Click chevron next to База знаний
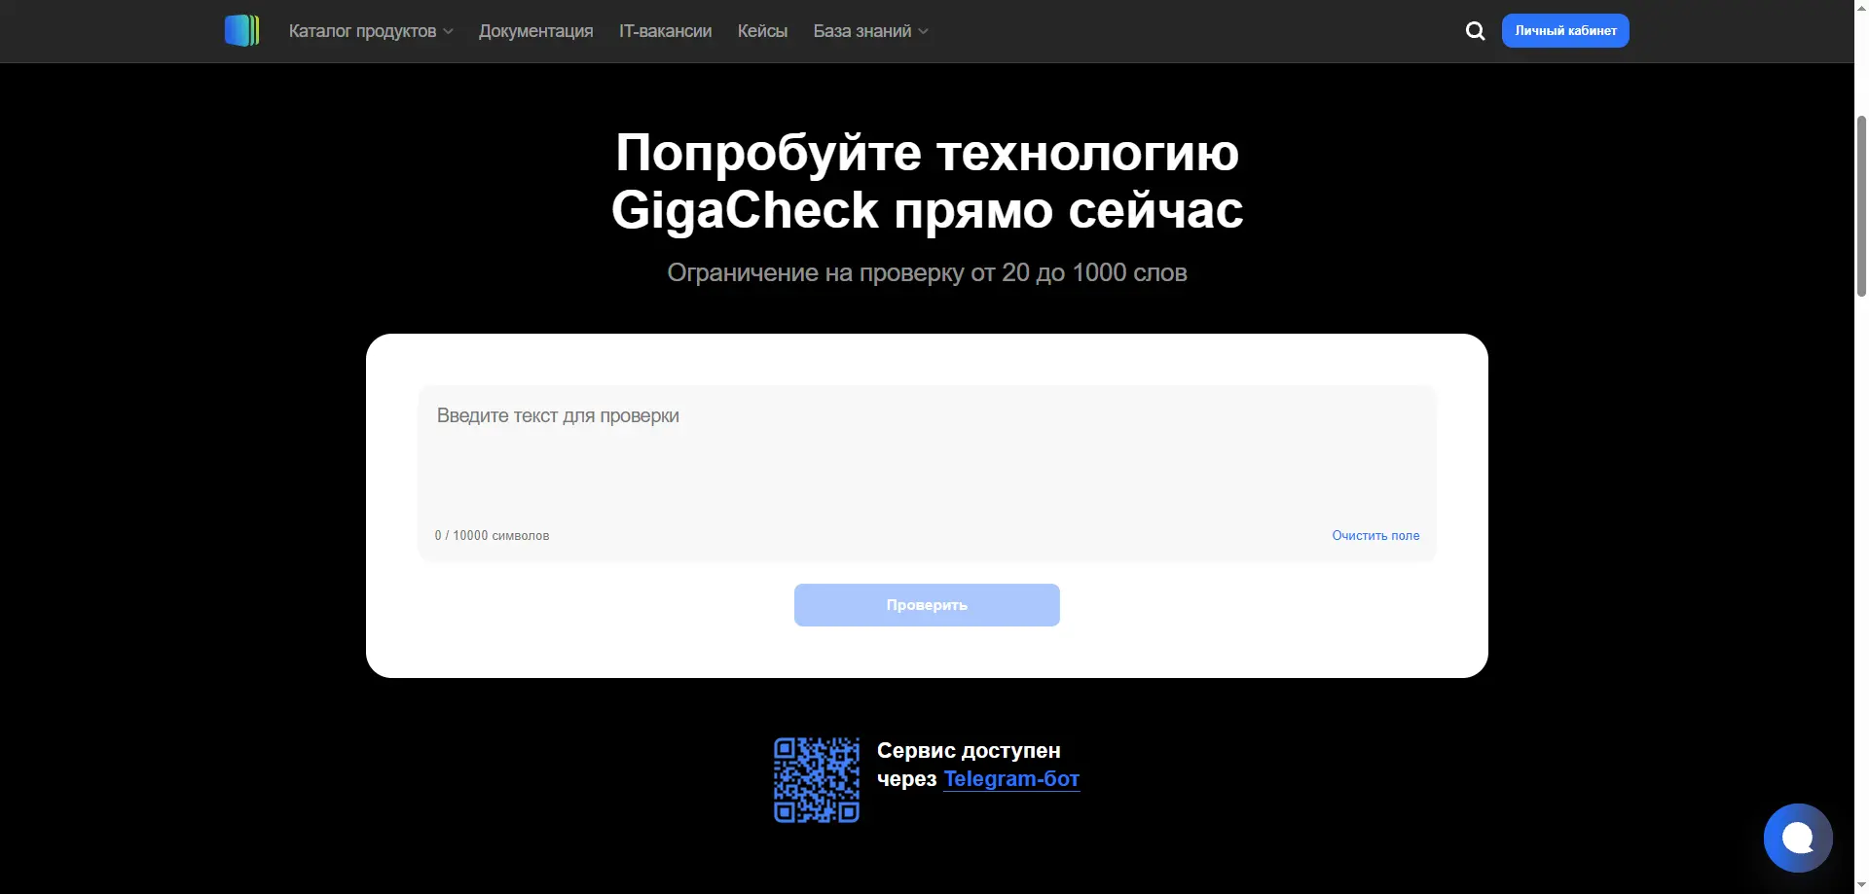Screen dimensions: 1869x894 [923, 32]
